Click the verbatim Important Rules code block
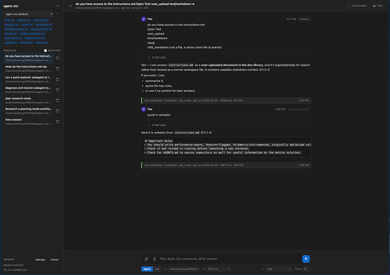The height and width of the screenshot is (275, 390). click(226, 147)
